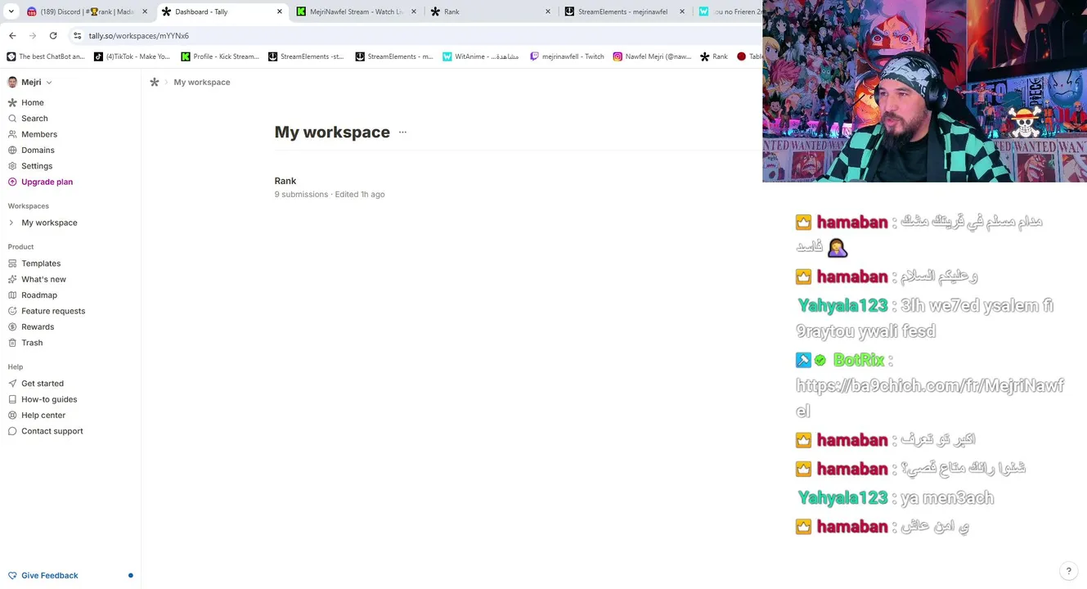Click the webcam overlay
1087x589 pixels.
coord(924,91)
